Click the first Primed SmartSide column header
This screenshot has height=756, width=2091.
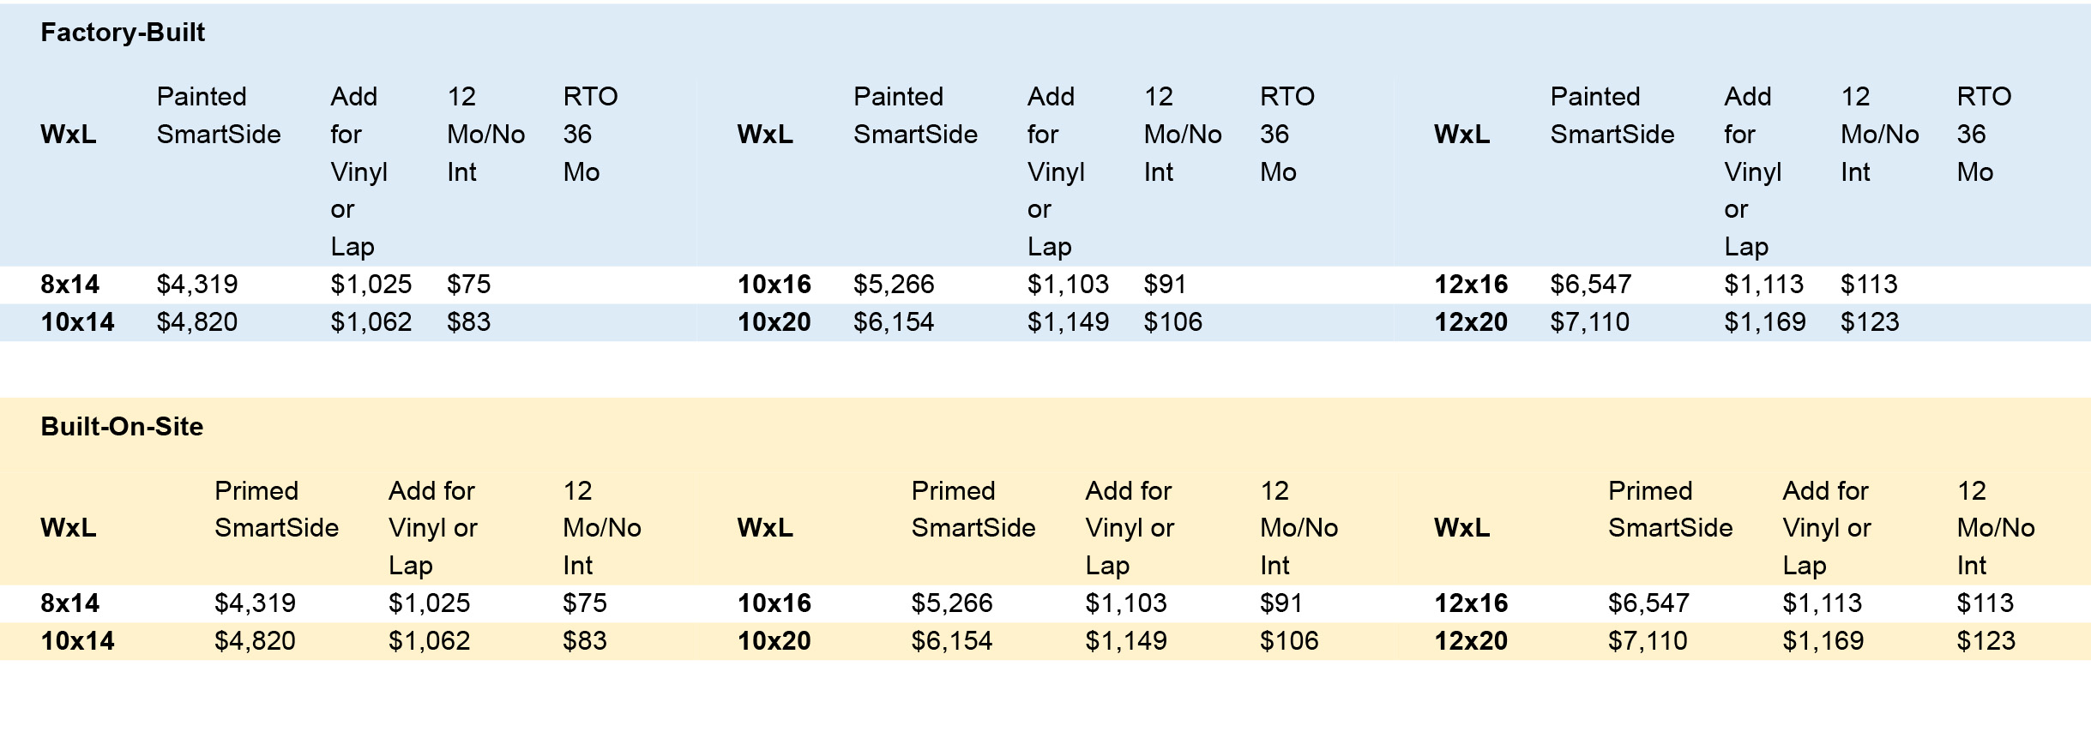[x=276, y=509]
